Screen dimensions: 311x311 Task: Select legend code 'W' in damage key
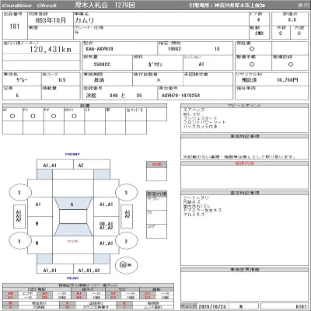10,303
